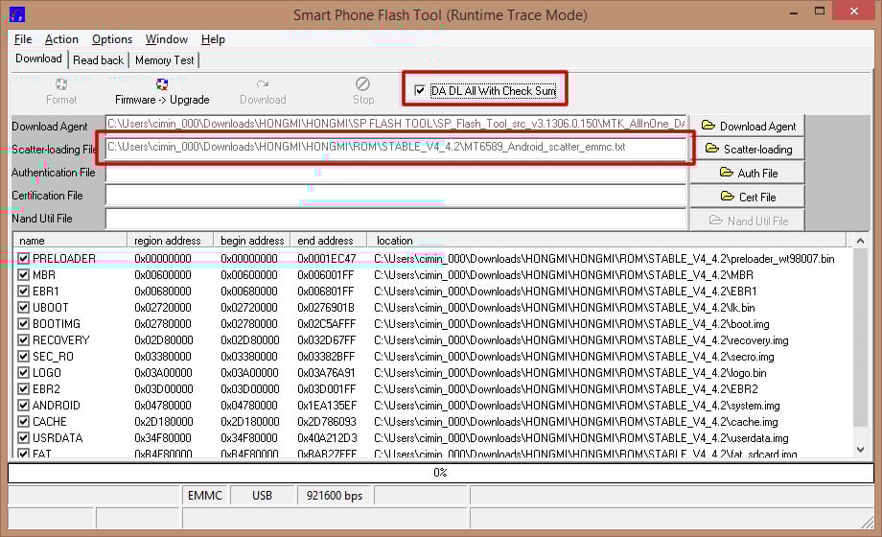Click the Scatter-loading File path field
The image size is (882, 537).
coord(395,147)
